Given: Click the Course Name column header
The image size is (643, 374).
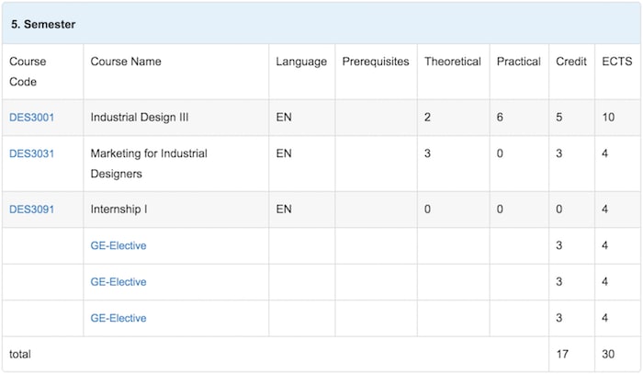Looking at the screenshot, I should tap(126, 62).
